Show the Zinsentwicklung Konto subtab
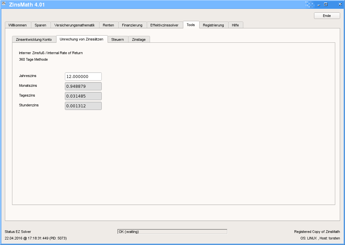The width and height of the screenshot is (345, 245). point(34,39)
